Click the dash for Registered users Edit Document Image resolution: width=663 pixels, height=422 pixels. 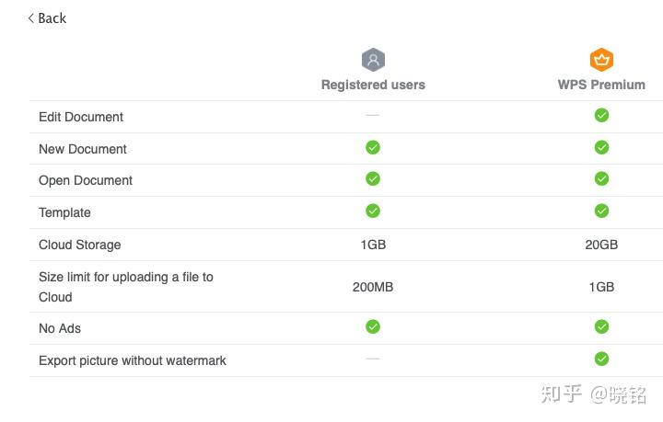point(373,115)
